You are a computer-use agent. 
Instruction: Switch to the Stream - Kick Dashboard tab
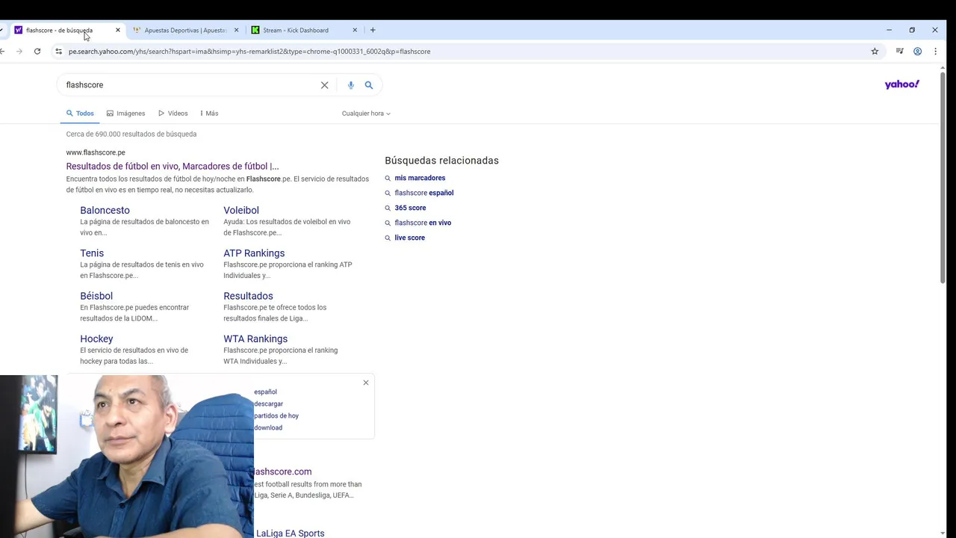pyautogui.click(x=296, y=31)
